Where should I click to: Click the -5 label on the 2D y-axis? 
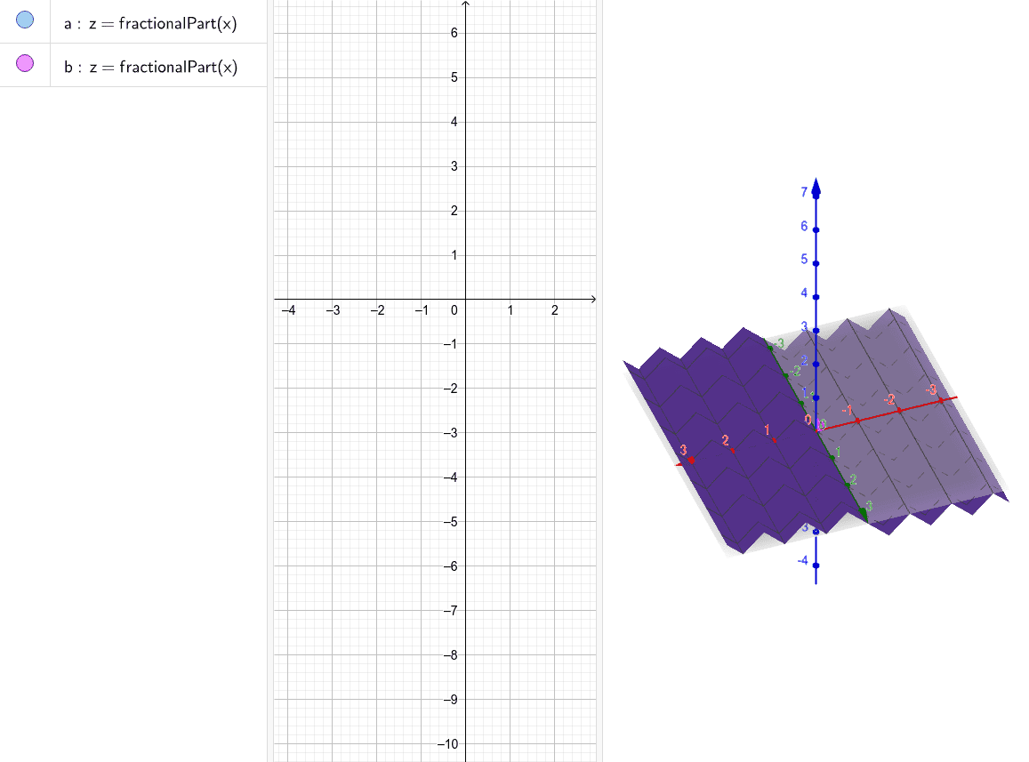coord(450,523)
